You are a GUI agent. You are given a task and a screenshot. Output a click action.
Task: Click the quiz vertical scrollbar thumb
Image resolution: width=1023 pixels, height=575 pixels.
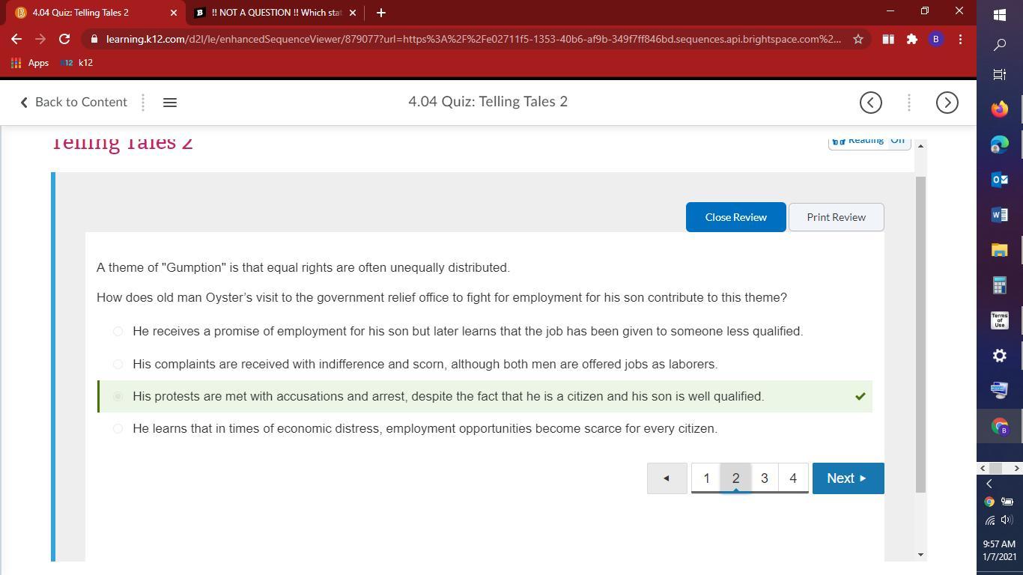click(x=920, y=334)
